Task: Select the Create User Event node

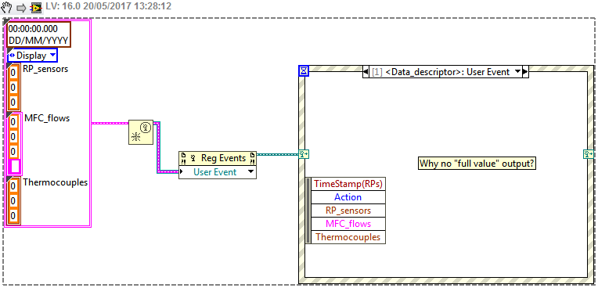Action: pyautogui.click(x=141, y=132)
